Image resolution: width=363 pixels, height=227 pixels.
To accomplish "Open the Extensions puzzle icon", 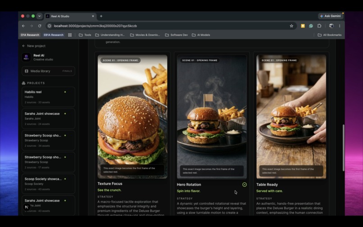I will 319,26.
